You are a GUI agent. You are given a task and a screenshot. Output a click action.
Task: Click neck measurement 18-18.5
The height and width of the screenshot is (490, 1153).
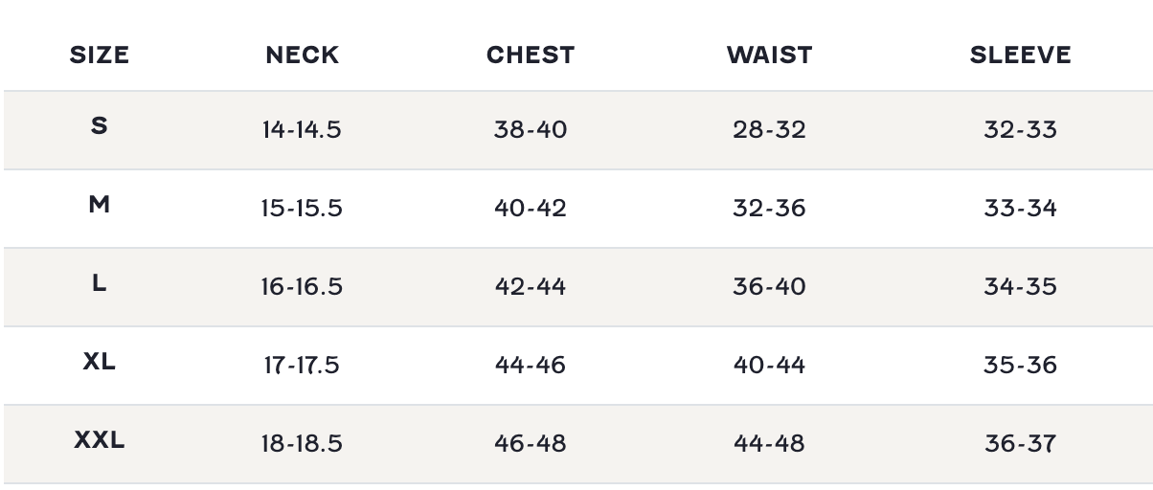(302, 443)
